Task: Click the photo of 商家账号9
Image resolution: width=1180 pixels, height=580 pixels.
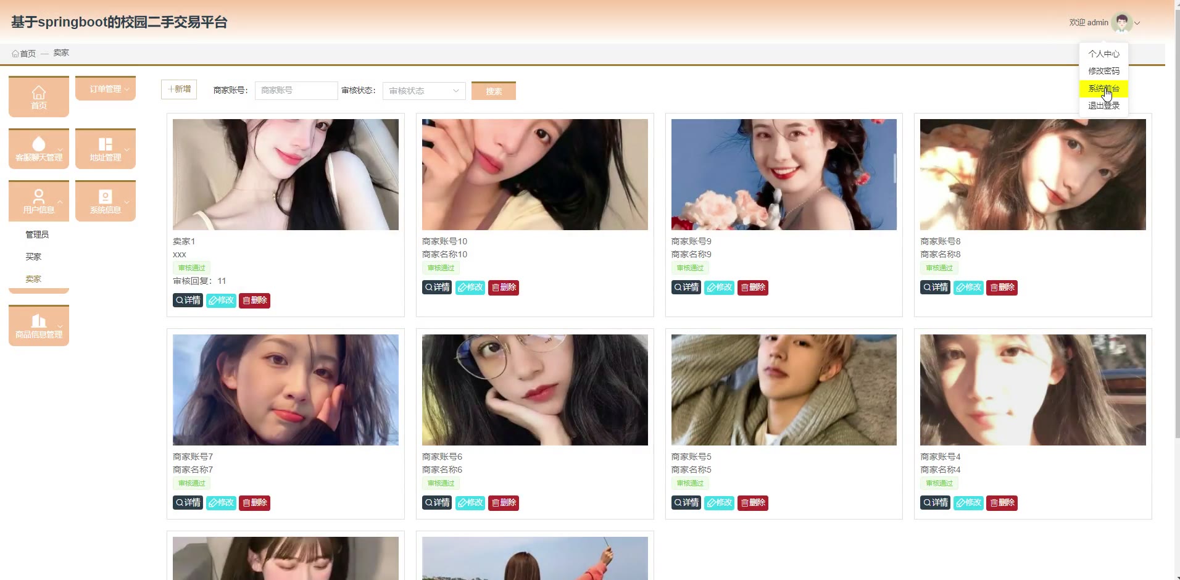Action: pos(784,175)
